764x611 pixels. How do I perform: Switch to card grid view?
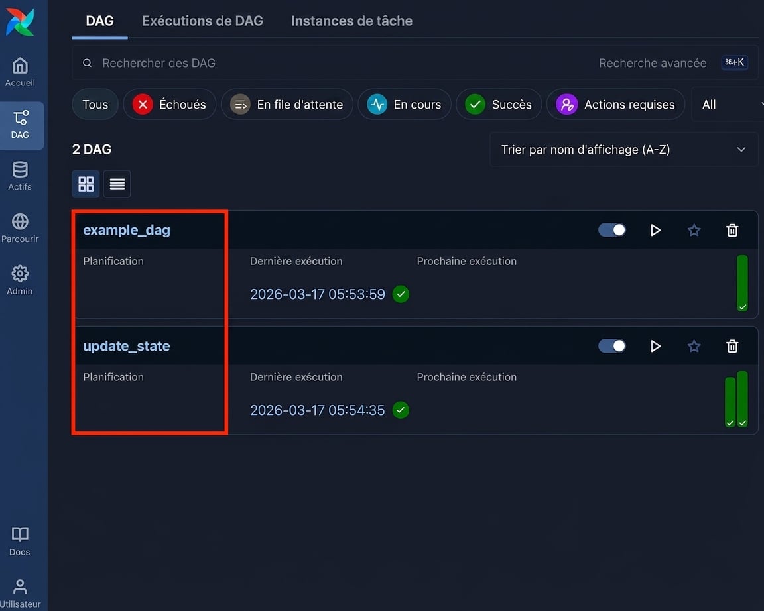pyautogui.click(x=86, y=184)
